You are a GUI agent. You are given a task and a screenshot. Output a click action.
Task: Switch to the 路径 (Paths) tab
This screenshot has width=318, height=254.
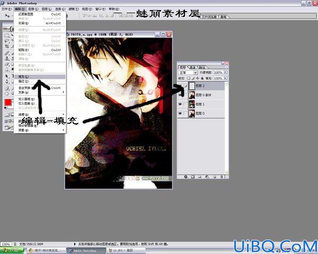(201, 67)
